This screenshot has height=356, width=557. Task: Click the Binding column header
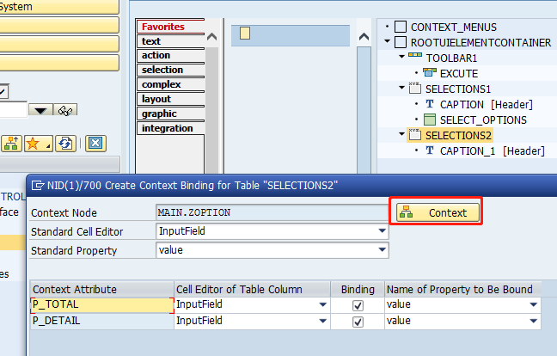[x=358, y=289]
